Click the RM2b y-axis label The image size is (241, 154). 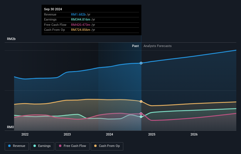(x=11, y=39)
